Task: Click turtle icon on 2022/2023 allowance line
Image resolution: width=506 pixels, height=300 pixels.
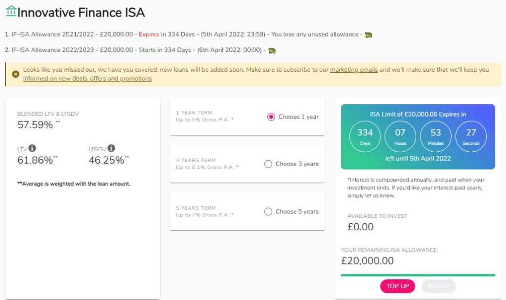Action: (x=272, y=50)
